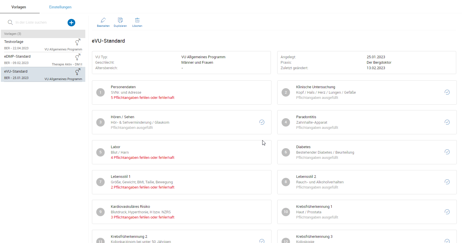The height and width of the screenshot is (243, 462).
Task: Switch to the Einstellungen tab
Action: tap(60, 7)
